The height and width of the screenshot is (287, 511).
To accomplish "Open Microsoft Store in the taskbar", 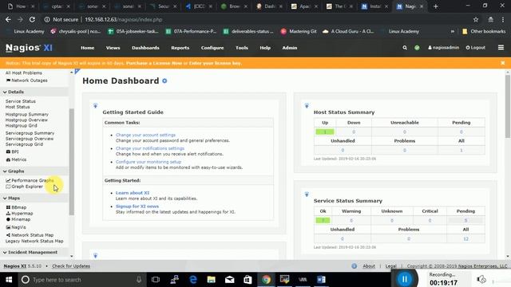I will point(248,280).
